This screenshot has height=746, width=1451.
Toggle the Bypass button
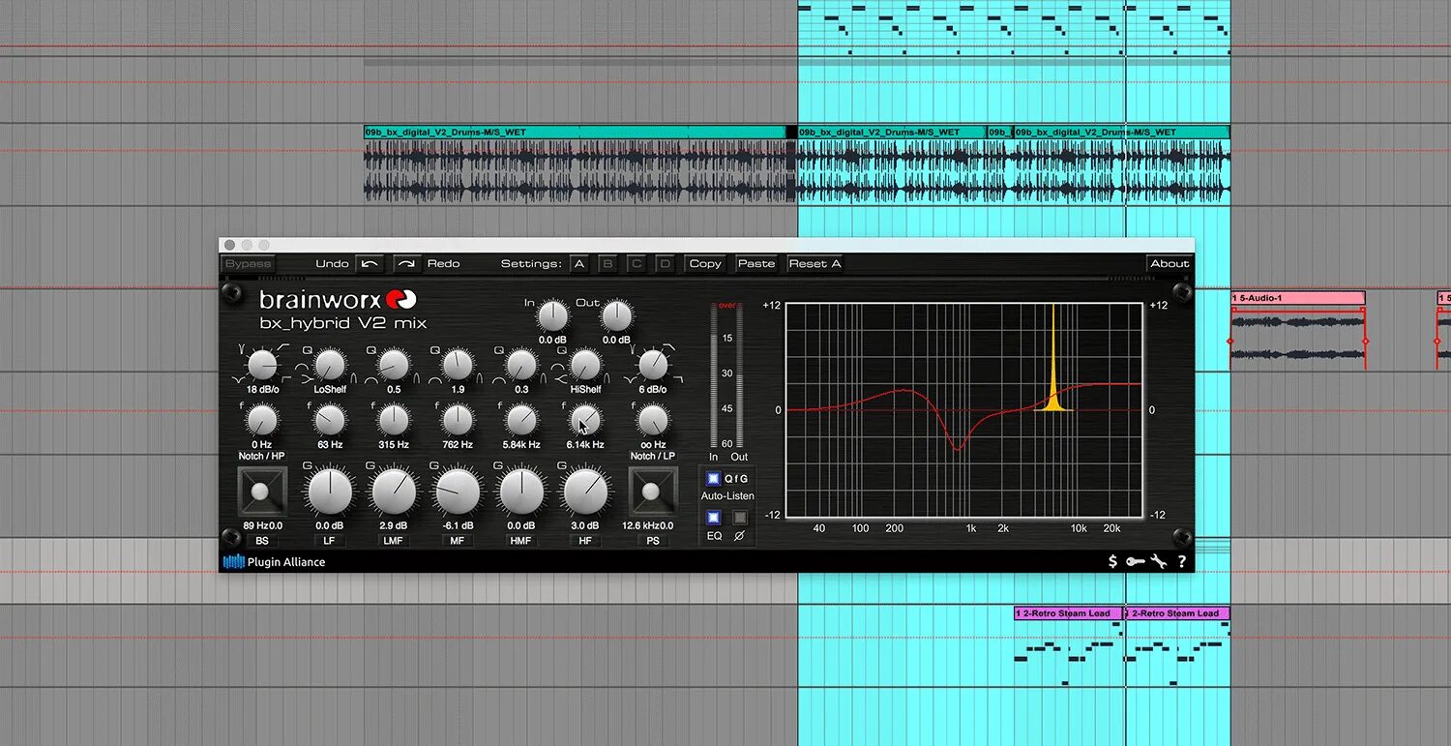coord(249,263)
